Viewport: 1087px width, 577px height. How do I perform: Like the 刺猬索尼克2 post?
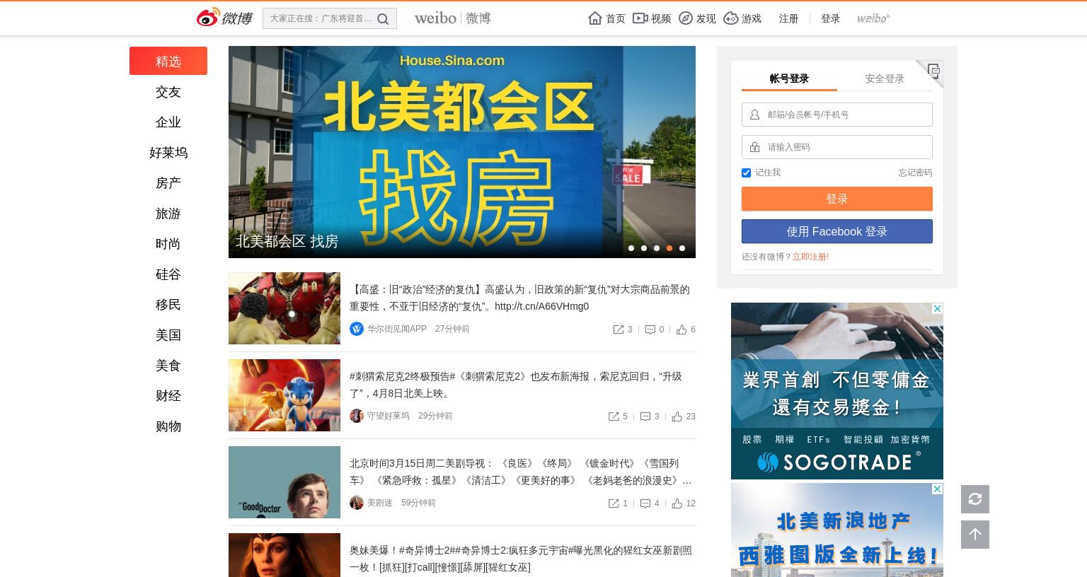coord(677,416)
